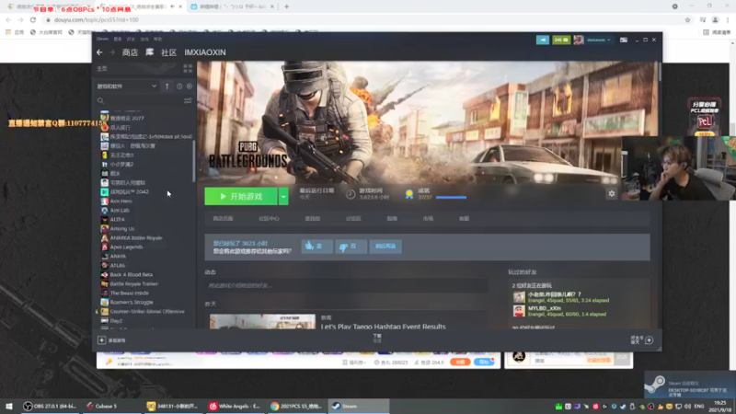This screenshot has height=414, width=736.
Task: Expand the games and software filter dropdown
Action: [127, 86]
